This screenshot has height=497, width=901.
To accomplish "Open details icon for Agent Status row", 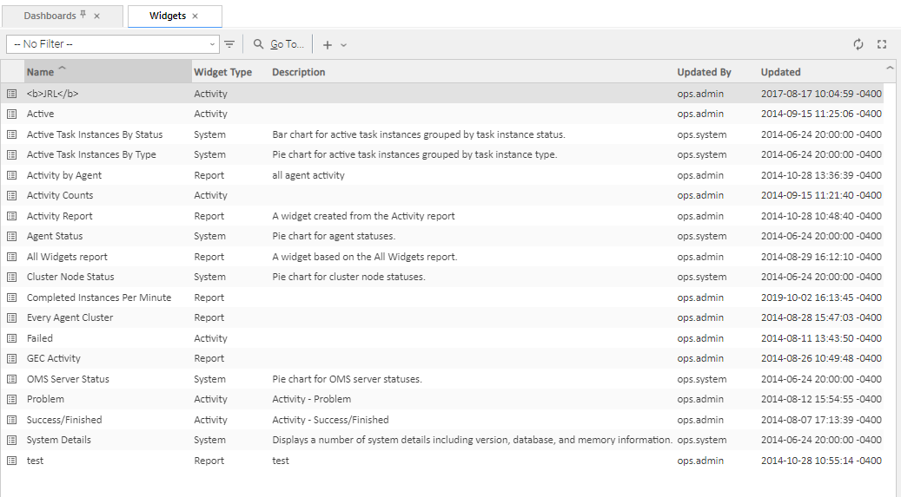I will point(12,236).
